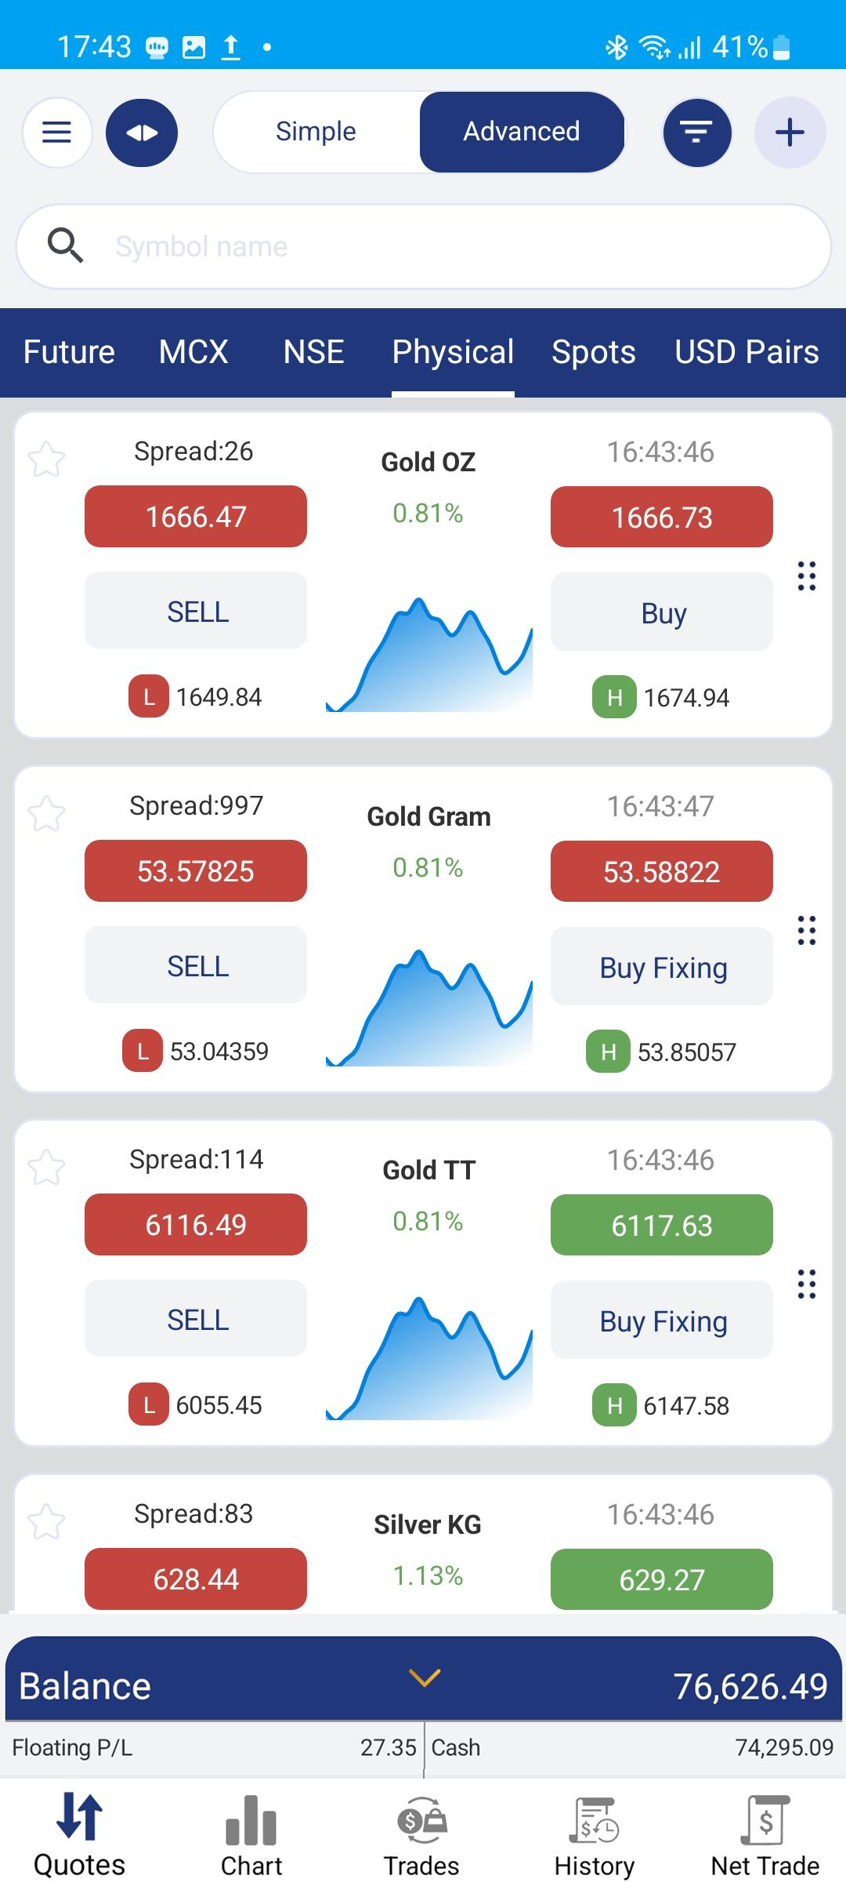Open the hamburger menu
The width and height of the screenshot is (846, 1882).
(x=56, y=132)
